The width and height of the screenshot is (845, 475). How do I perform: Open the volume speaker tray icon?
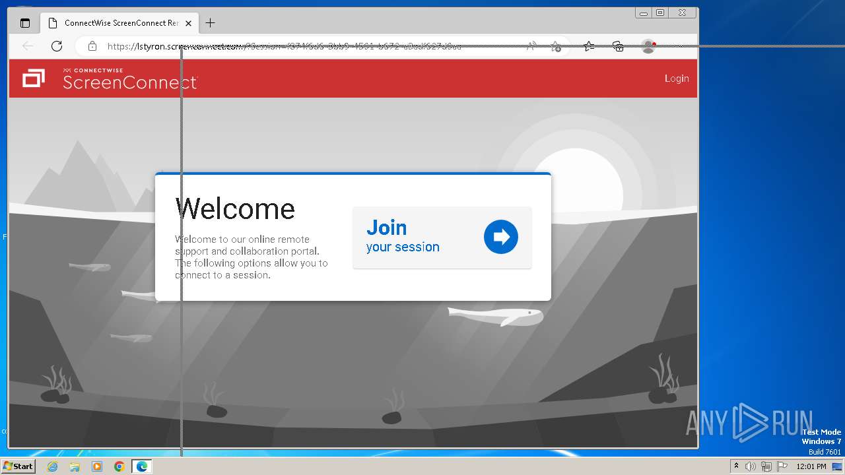[751, 466]
